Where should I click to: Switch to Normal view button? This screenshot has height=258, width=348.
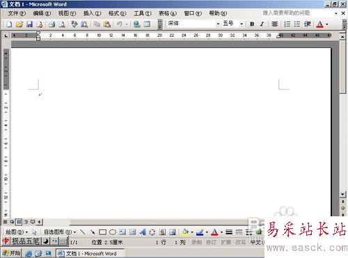pos(5,222)
